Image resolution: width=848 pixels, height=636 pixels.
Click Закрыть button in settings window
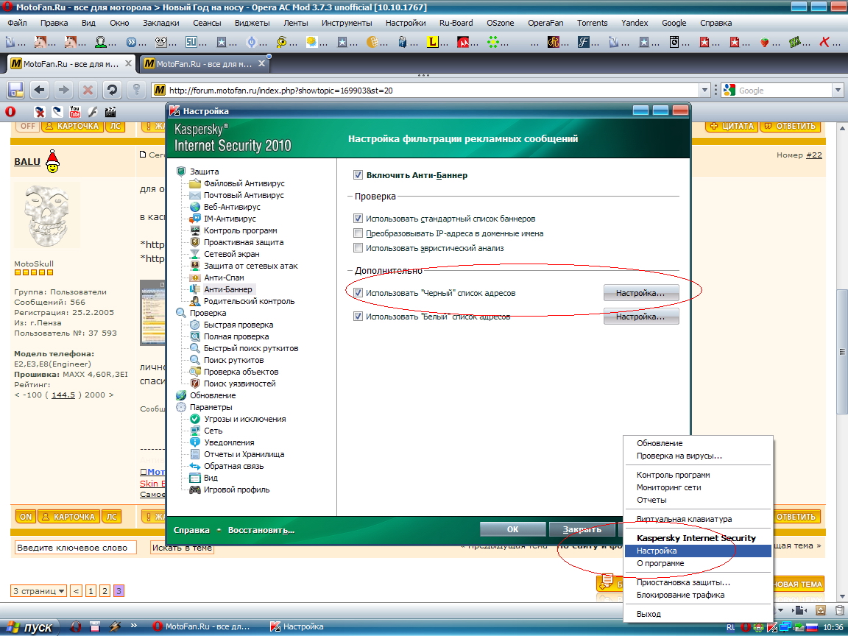pos(582,529)
